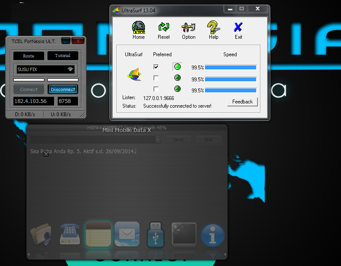
Task: Click the left scroll arrow of the Mini Mobile Data dock
Action: pos(29,254)
